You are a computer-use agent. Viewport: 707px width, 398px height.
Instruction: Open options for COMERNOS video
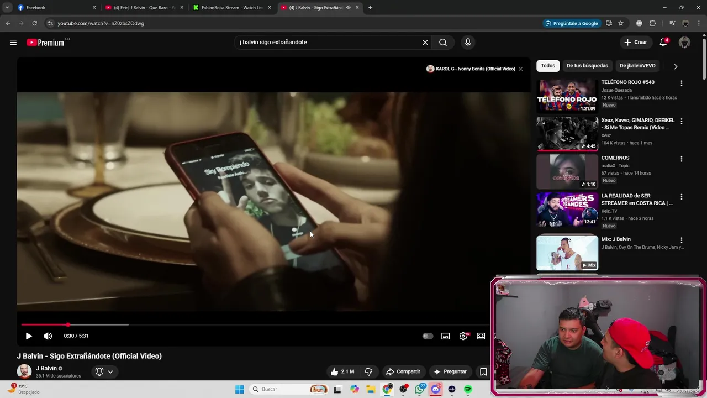(682, 159)
